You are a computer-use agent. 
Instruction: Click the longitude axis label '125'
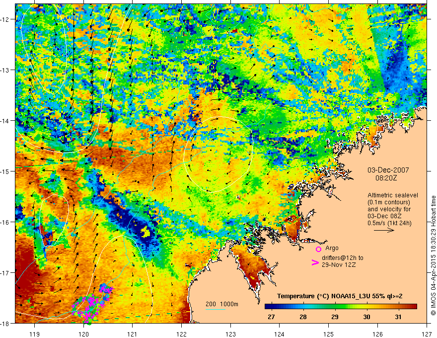[329, 334]
